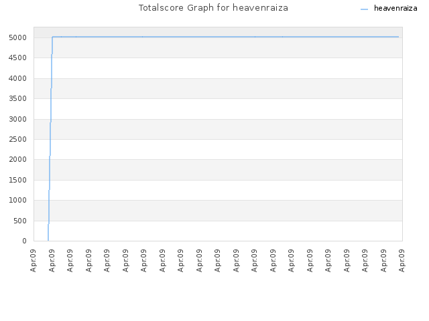Screen dimensions: 429x321
Task: Click the chart title 'Totalscore Graph for heavenraiza'
Action: tap(213, 8)
